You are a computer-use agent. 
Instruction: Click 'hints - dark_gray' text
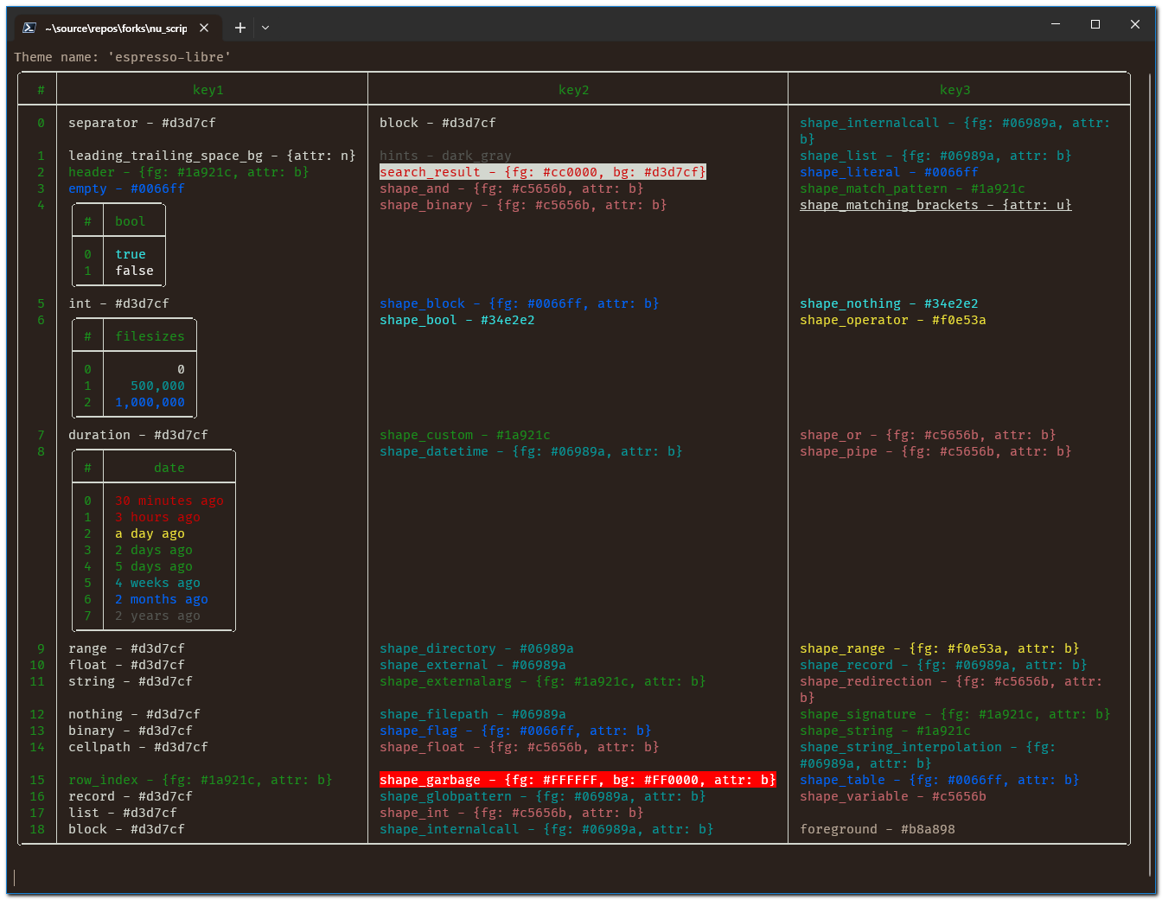pyautogui.click(x=445, y=156)
